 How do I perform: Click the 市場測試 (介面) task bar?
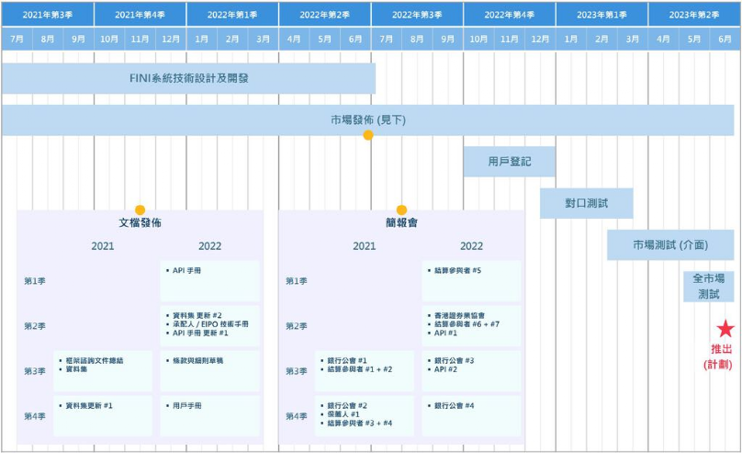(x=670, y=244)
